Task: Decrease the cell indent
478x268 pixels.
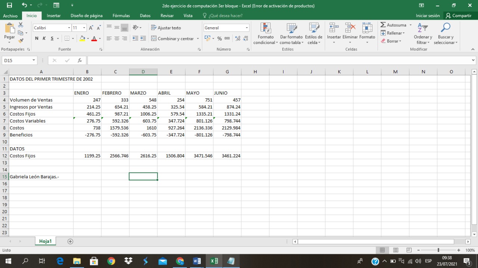Action: click(x=136, y=38)
